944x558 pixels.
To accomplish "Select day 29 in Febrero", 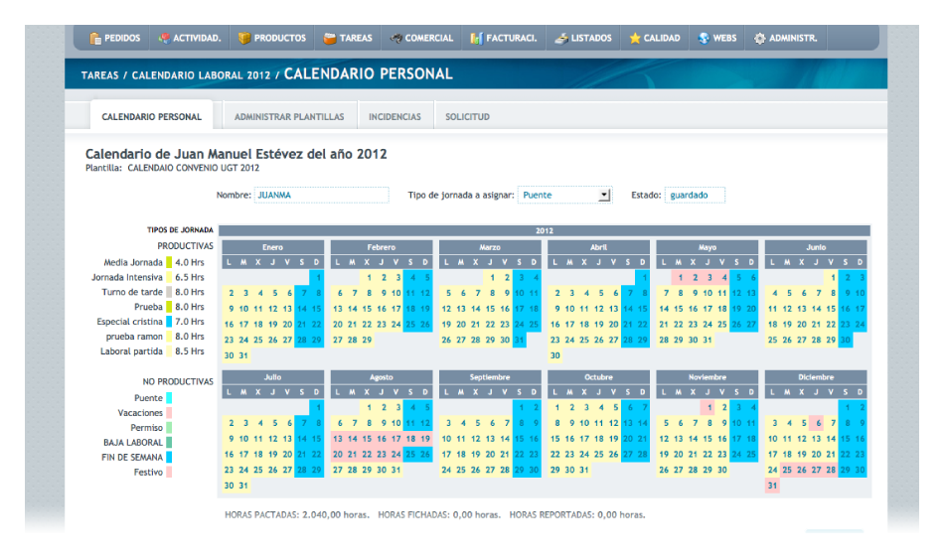I will coord(367,340).
